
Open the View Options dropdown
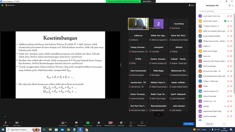pos(148,1)
